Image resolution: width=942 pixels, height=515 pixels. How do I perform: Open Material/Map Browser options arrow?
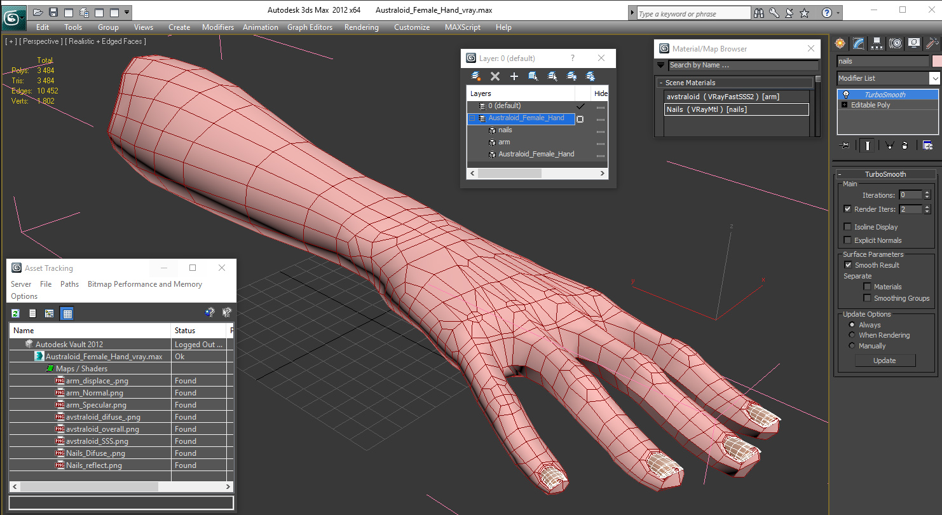661,65
